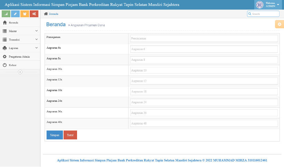Collapse the sidebar with the double-arrow button
This screenshot has width=284, height=167.
[x=20, y=72]
